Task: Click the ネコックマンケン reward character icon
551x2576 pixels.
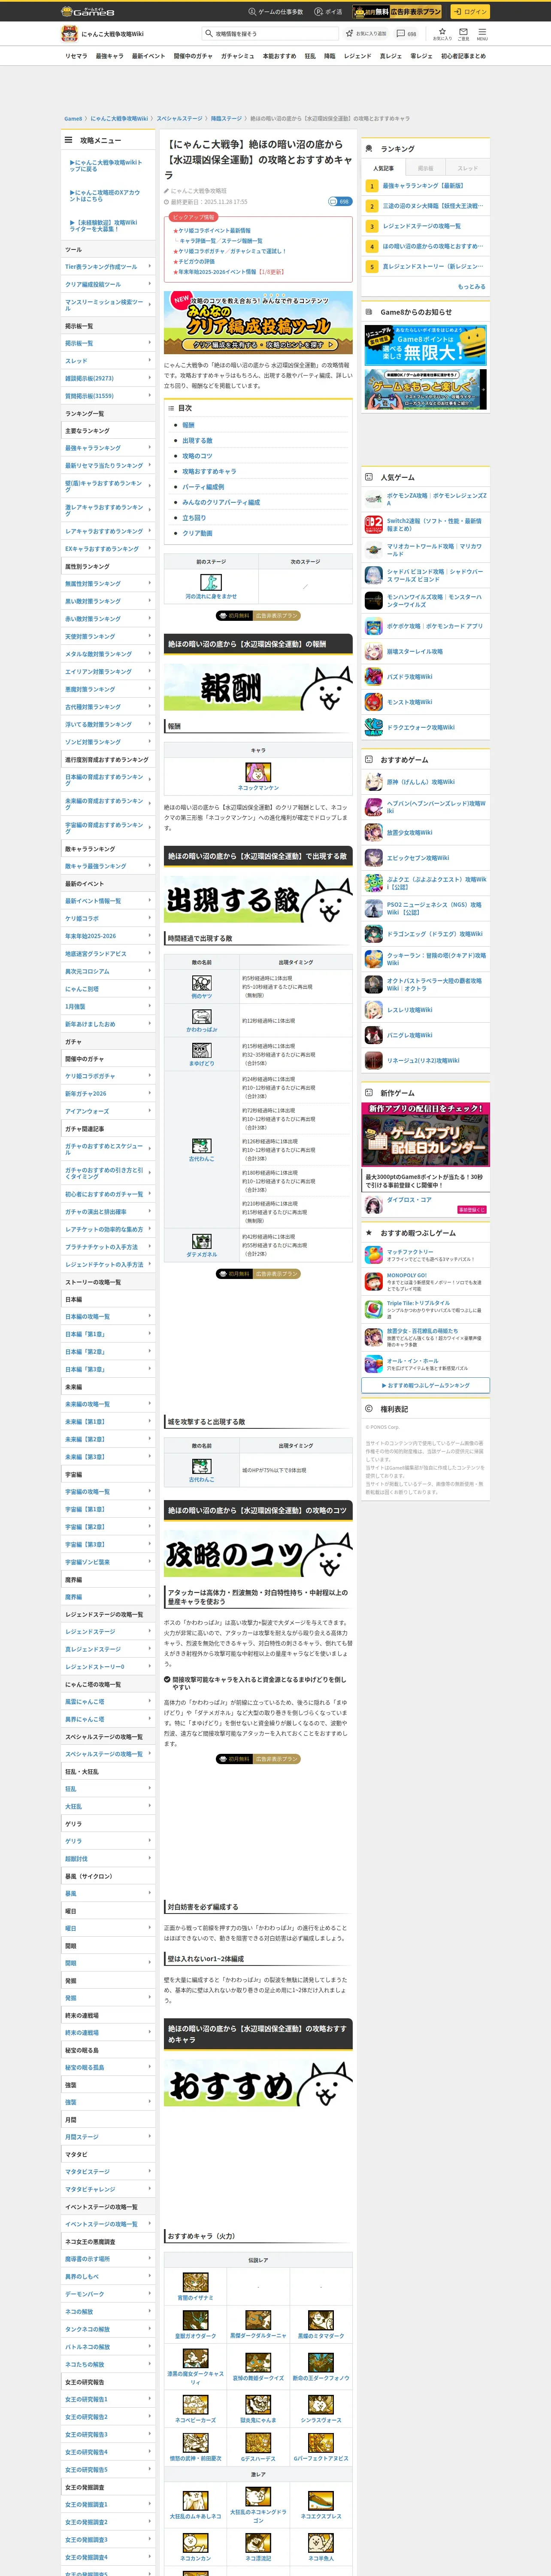Action: 258,772
